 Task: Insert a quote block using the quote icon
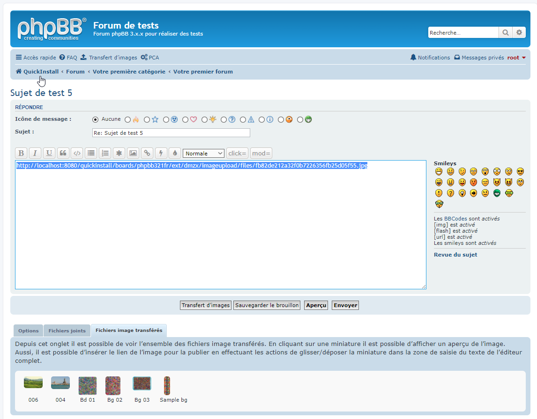63,153
